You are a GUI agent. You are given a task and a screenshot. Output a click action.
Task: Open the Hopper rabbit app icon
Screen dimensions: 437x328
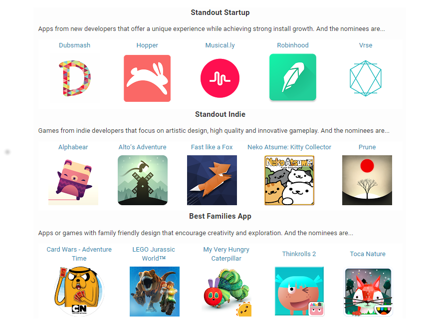click(147, 78)
